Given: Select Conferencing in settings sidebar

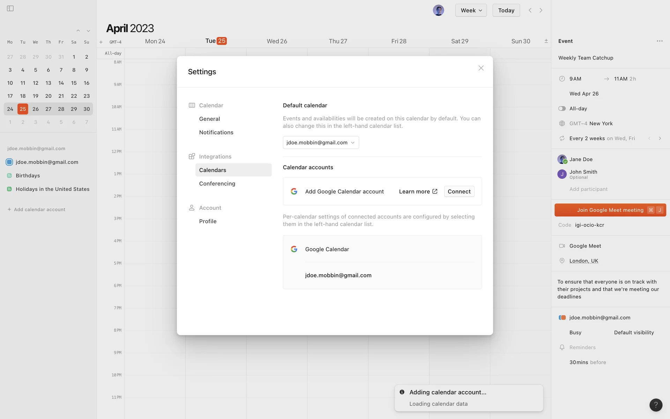Looking at the screenshot, I should [217, 184].
